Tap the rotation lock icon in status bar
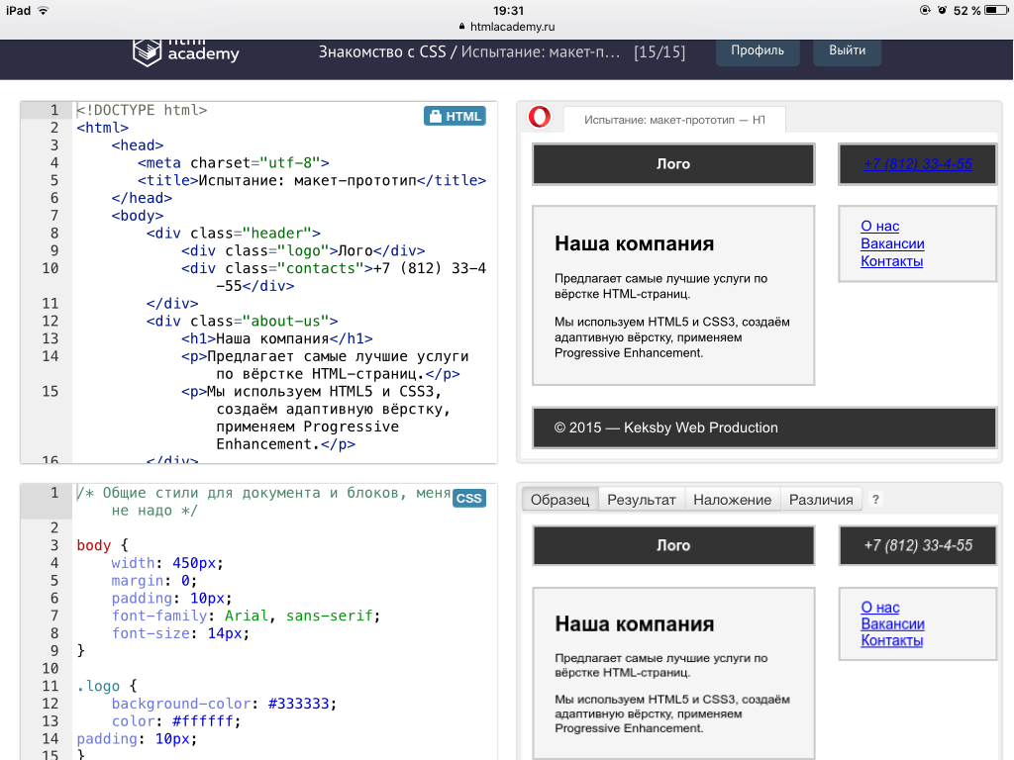 coord(926,10)
